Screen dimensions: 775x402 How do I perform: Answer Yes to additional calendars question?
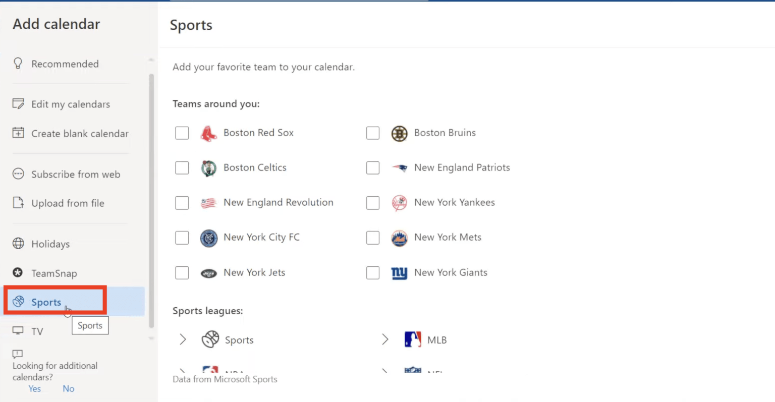34,389
